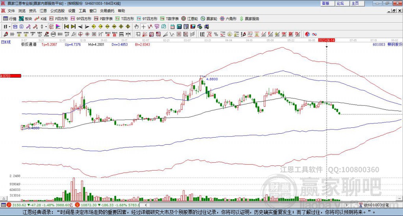Click the 收601003分笔 status entry
Image resolution: width=403 pixels, height=216 pixels.
(x=374, y=205)
